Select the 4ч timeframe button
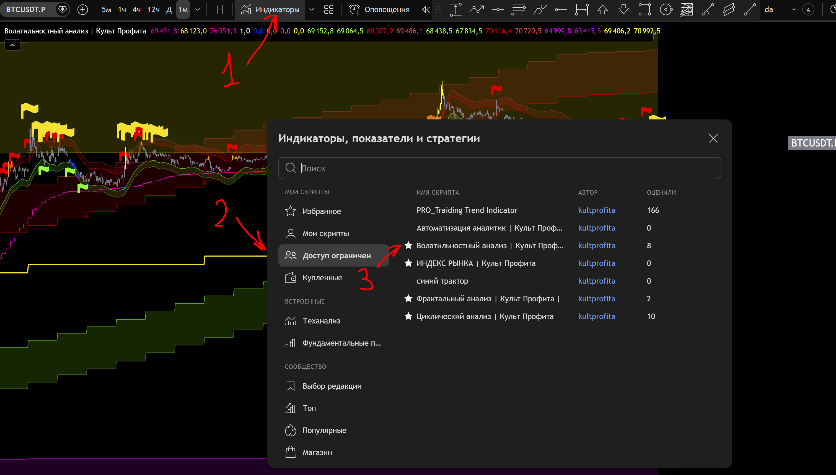Screen dimensions: 836x475 coord(136,10)
